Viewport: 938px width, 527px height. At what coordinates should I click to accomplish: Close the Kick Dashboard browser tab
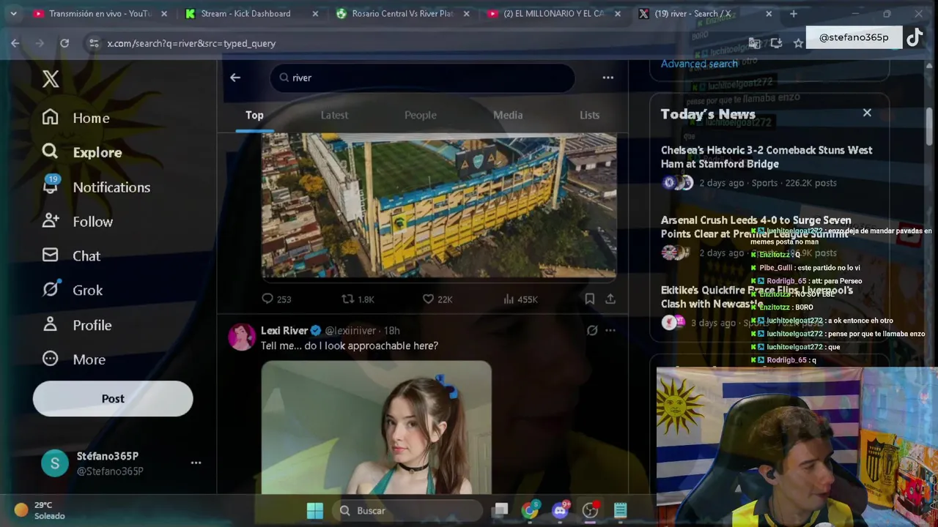(x=316, y=13)
